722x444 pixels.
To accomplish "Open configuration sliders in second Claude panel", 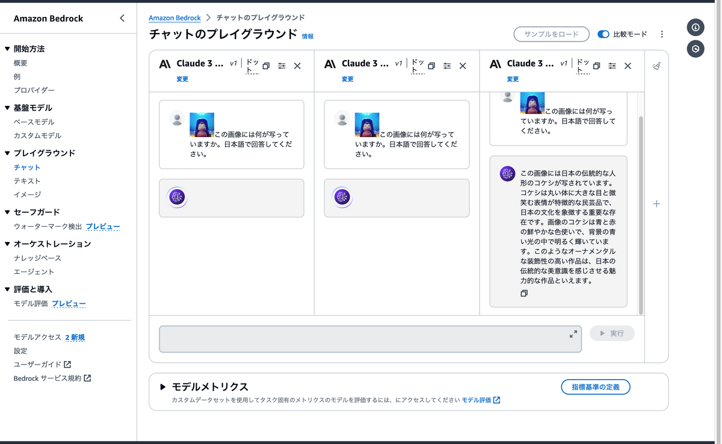I will pyautogui.click(x=447, y=66).
